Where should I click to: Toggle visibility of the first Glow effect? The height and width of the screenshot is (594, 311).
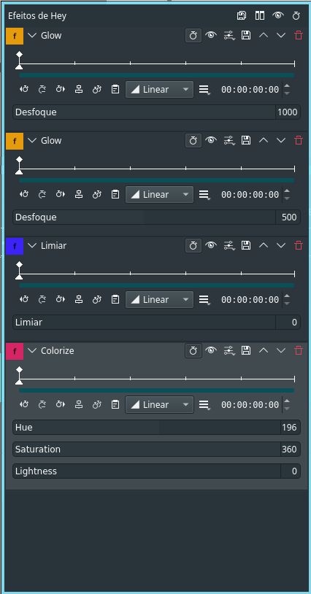211,36
